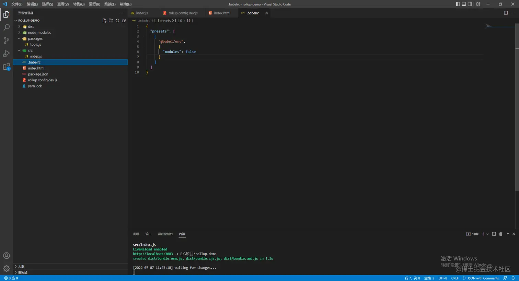
Task: Open the Run and Debug view
Action: coord(6,54)
